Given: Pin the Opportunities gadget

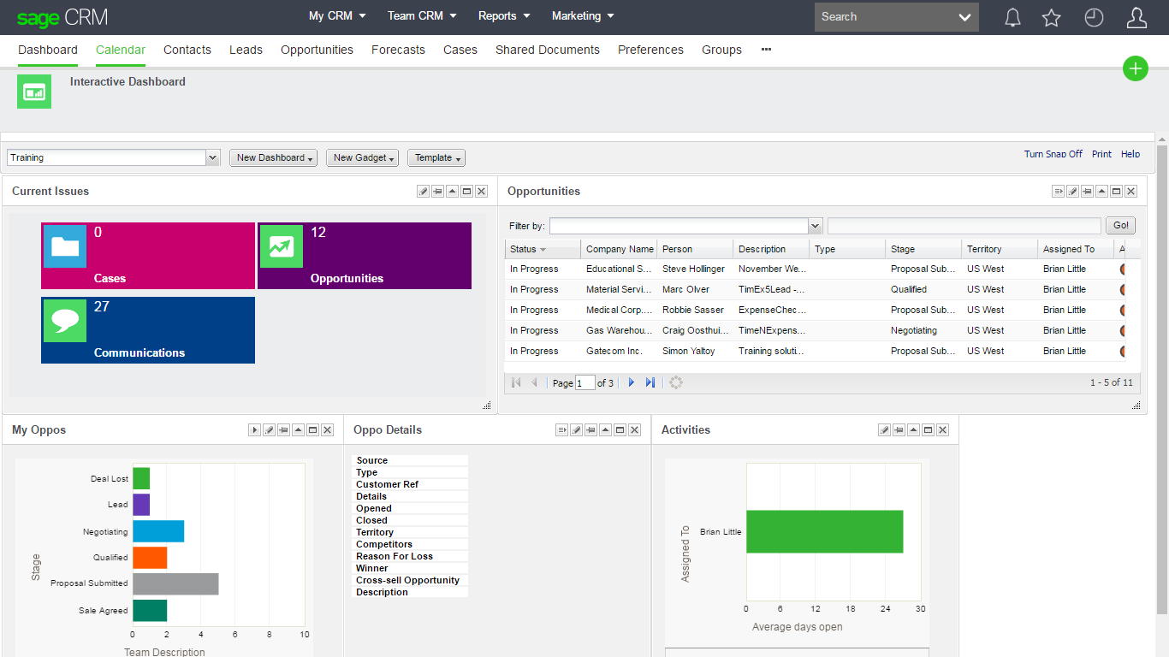Looking at the screenshot, I should (x=1087, y=191).
